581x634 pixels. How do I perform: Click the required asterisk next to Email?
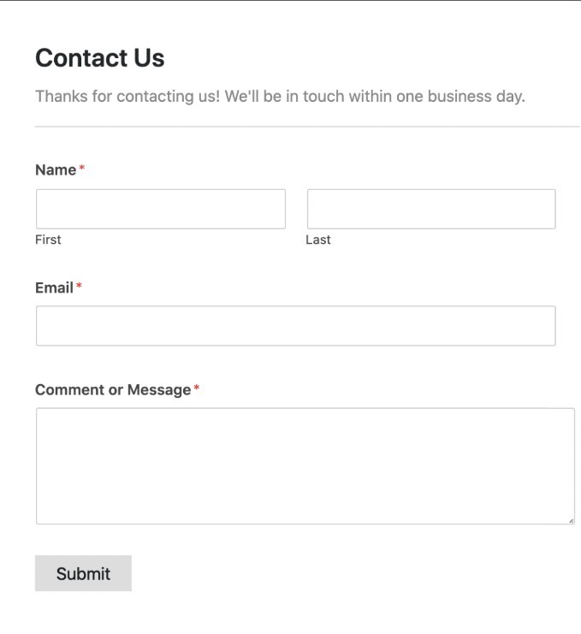(x=79, y=287)
